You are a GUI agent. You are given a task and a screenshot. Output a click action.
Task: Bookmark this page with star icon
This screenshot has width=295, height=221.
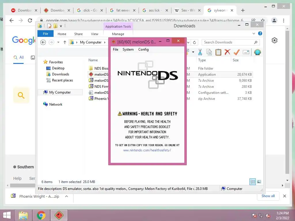(263, 20)
